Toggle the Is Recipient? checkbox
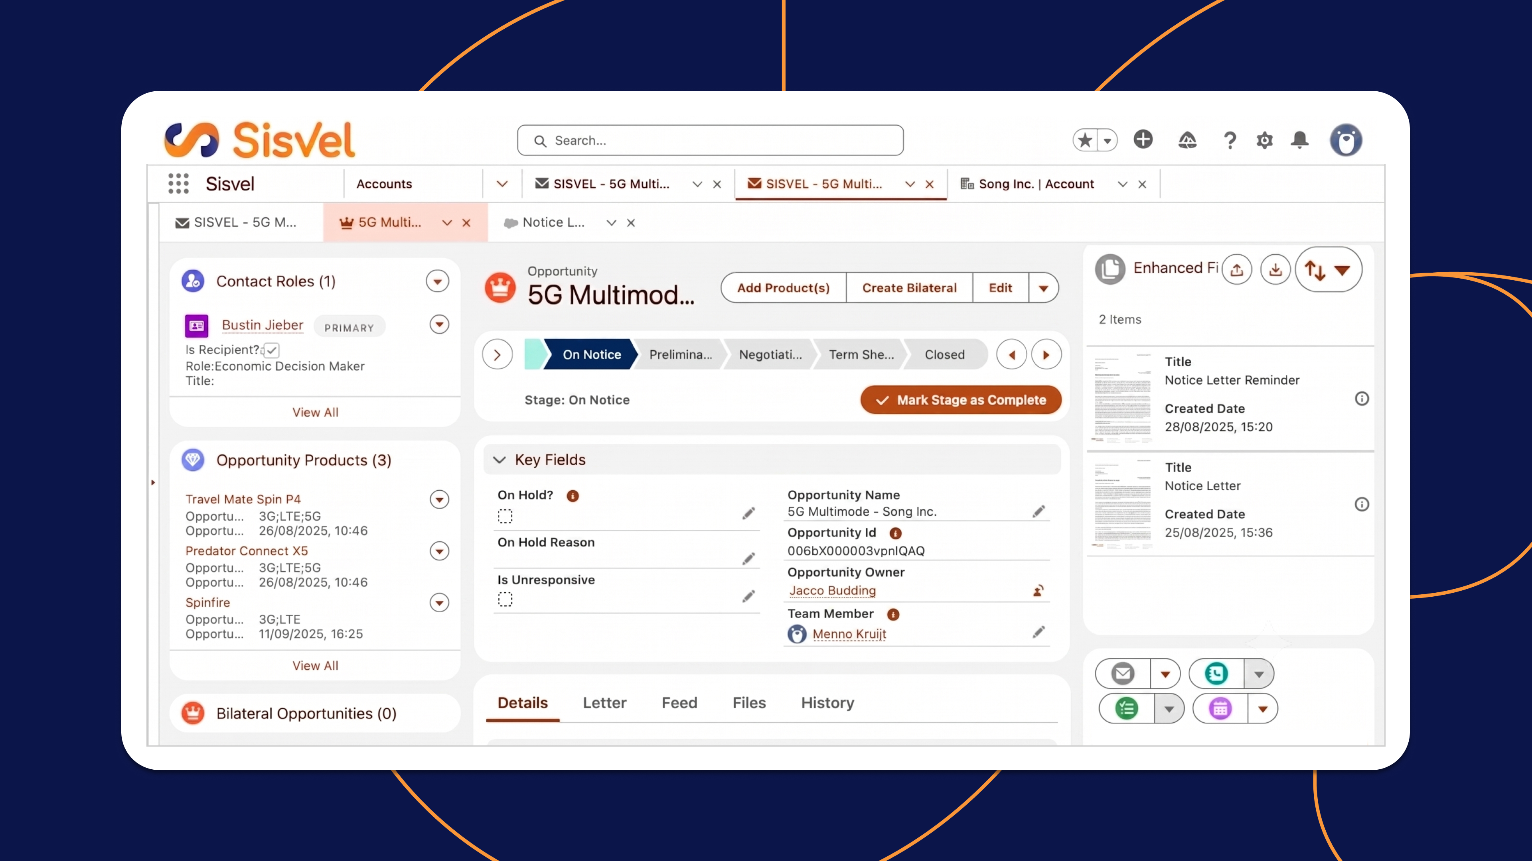 (x=272, y=351)
